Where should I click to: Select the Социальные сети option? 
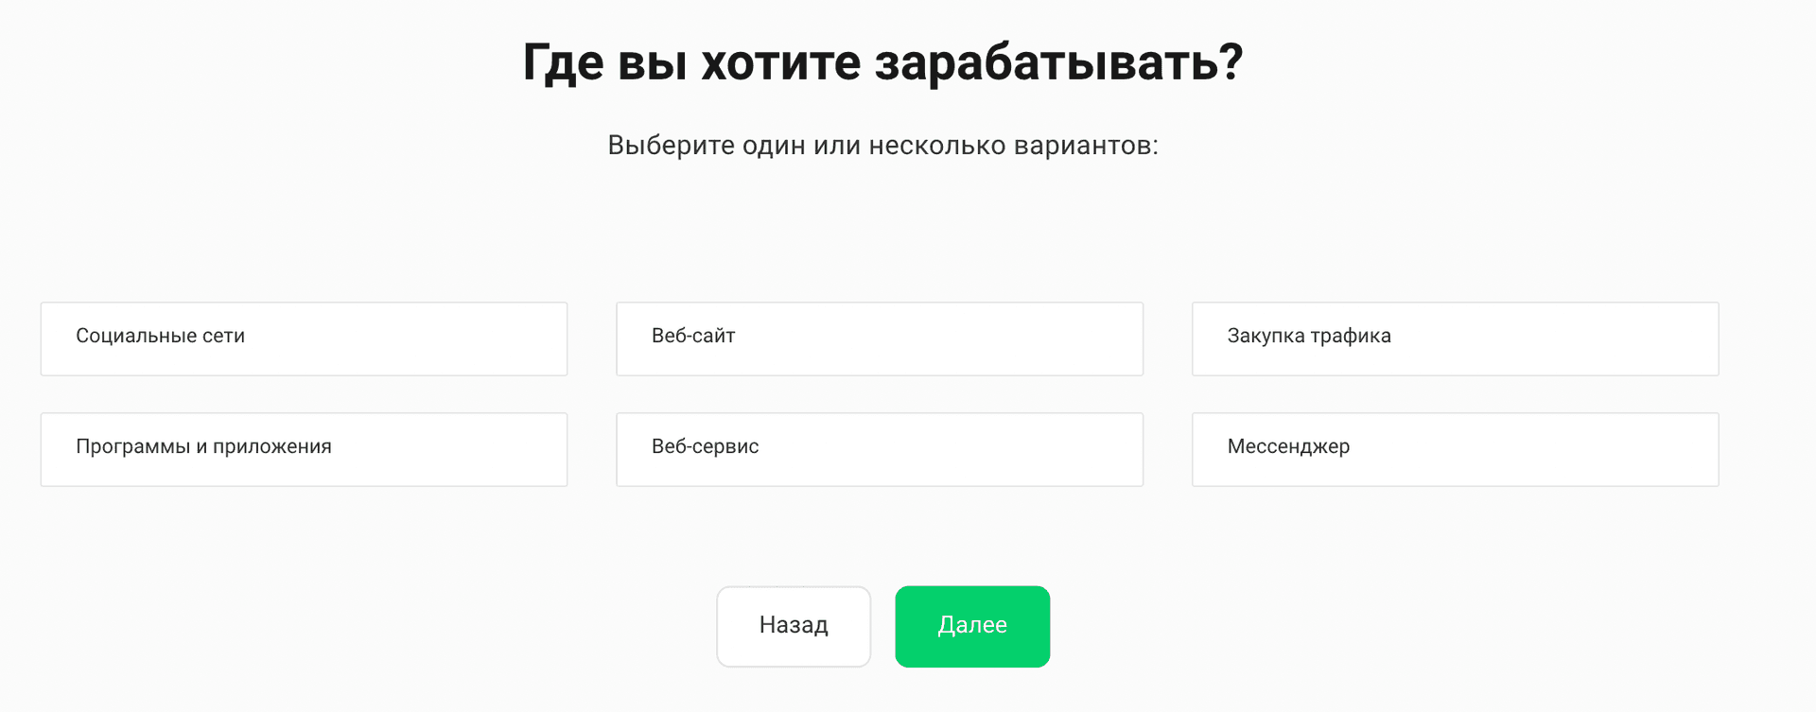tap(304, 339)
